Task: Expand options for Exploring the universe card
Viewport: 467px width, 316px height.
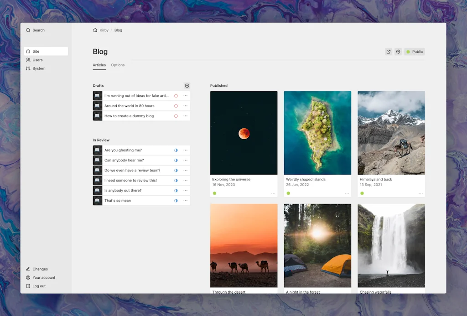Action: point(273,193)
